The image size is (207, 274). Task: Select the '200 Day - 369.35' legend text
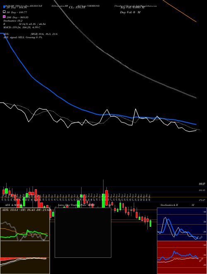[x=17, y=17]
